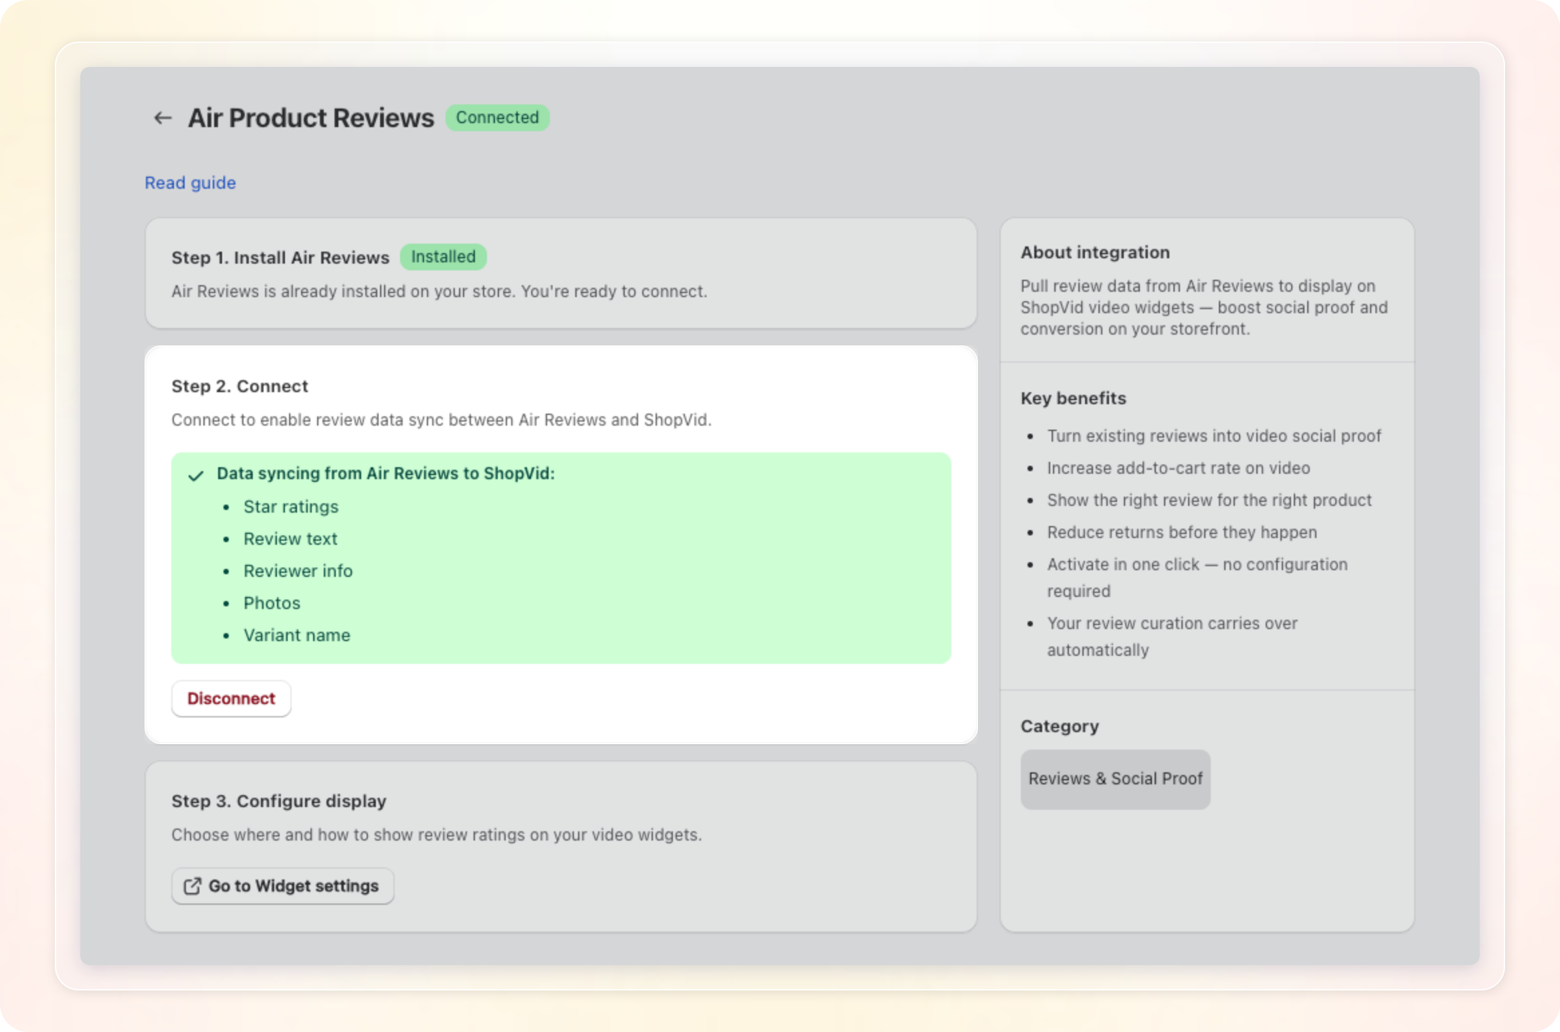Open Go to Widget settings
This screenshot has height=1032, width=1560.
[x=282, y=886]
